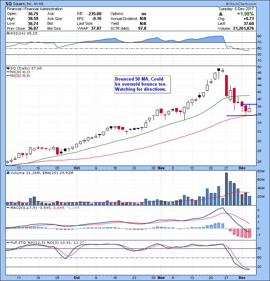Click the Options value no

coord(144,14)
